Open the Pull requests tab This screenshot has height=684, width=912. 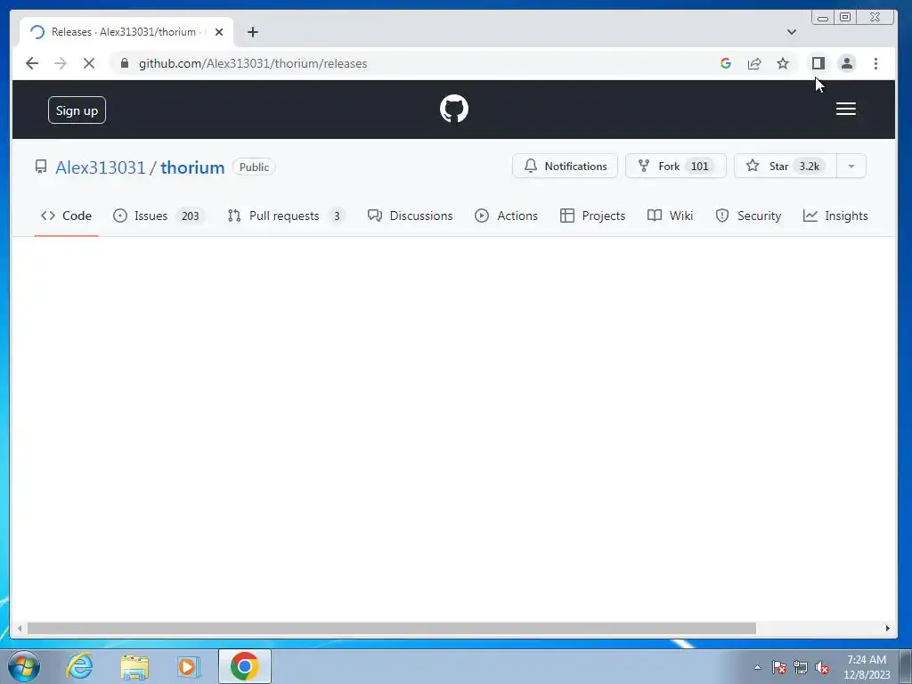285,216
